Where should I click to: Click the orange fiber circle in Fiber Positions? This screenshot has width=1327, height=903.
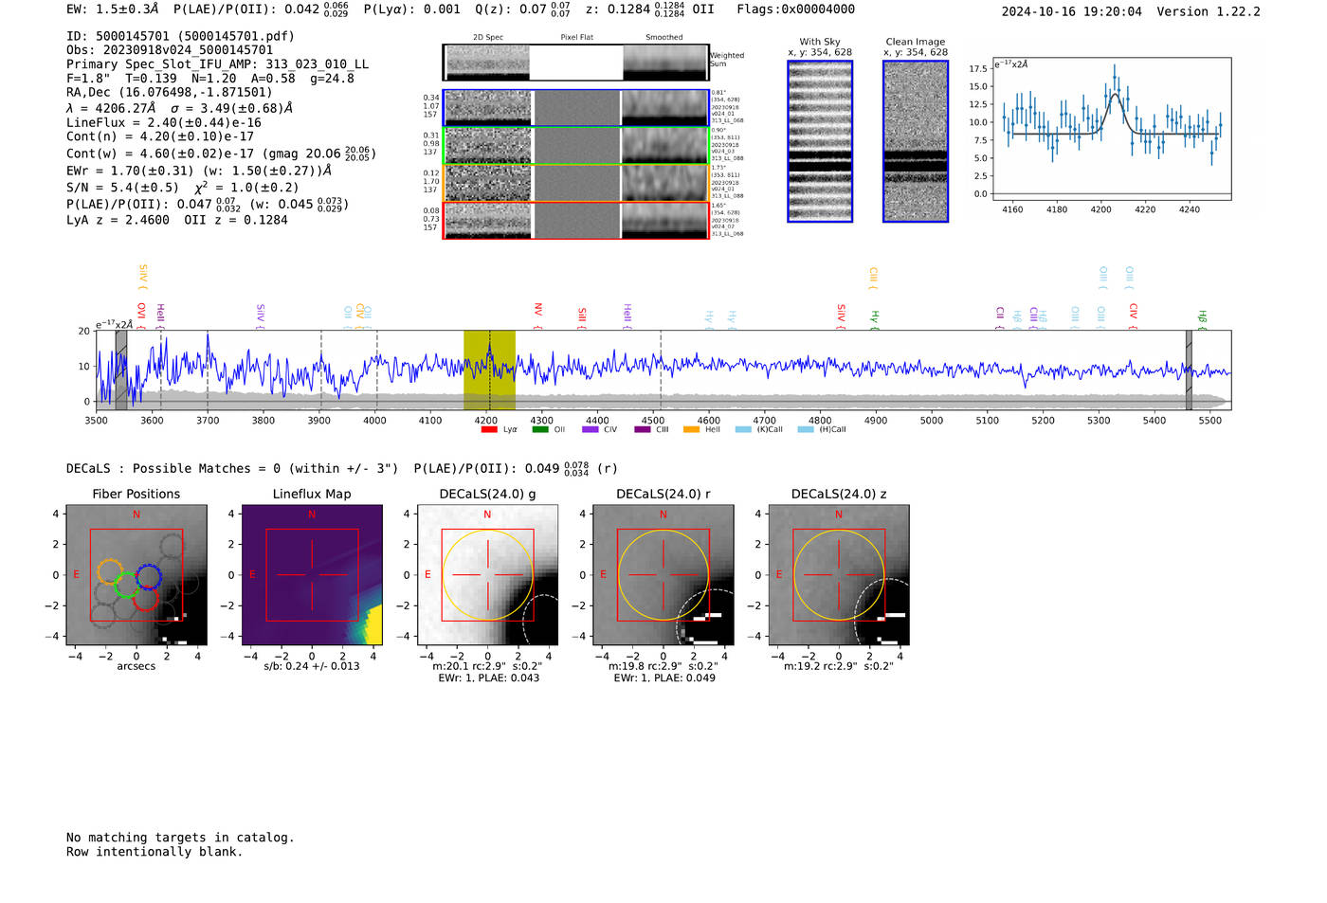[109, 571]
